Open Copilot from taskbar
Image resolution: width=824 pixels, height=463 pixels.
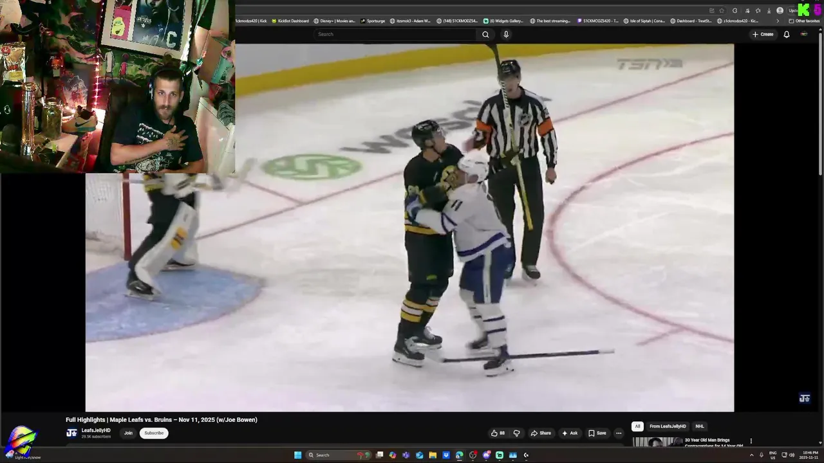tap(393, 455)
